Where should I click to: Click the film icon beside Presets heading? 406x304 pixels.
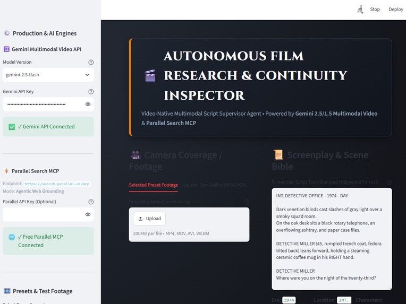(x=7, y=291)
